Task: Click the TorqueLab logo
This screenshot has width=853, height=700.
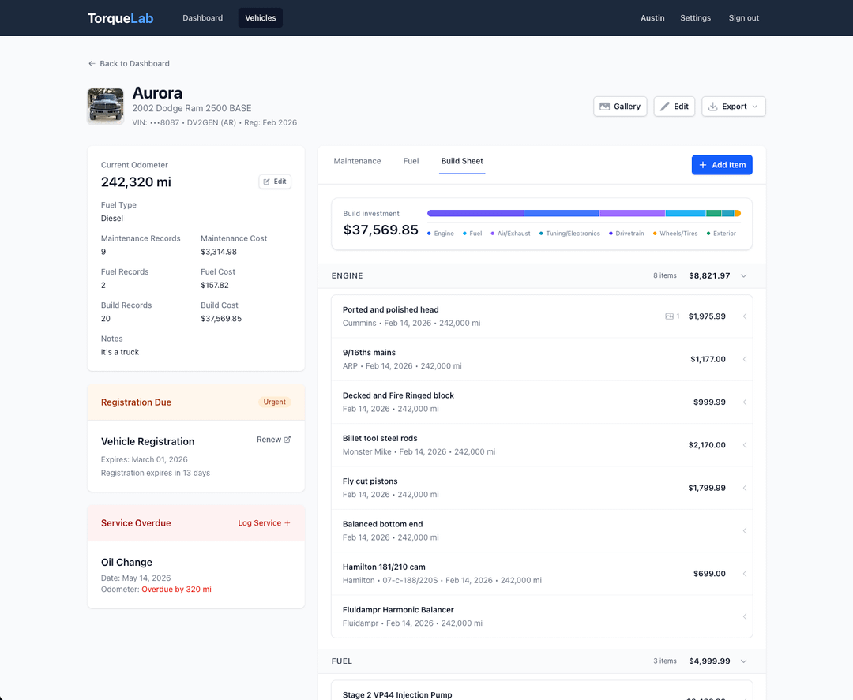Action: coord(120,17)
